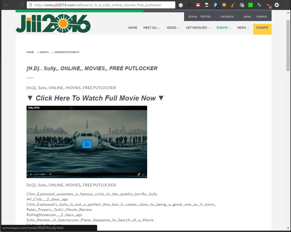Click the Sully video thumbnail image
Screen dimensions: 291x232
pos(87,142)
